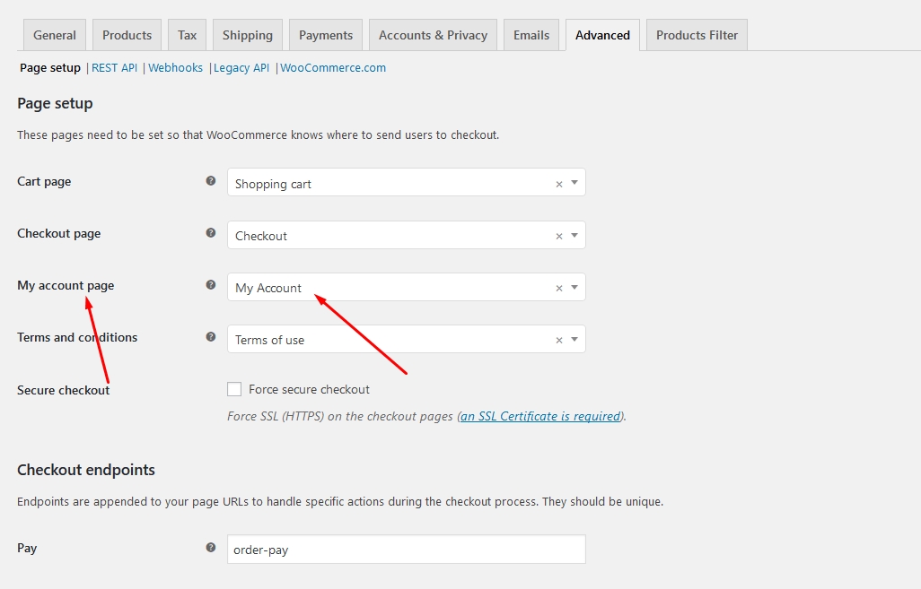921x589 pixels.
Task: Open the REST API section link
Action: pos(114,67)
